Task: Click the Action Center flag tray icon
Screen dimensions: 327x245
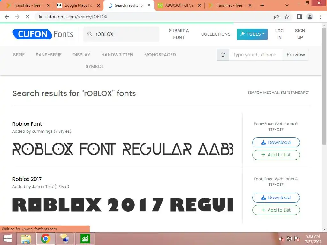Action: click(x=297, y=239)
